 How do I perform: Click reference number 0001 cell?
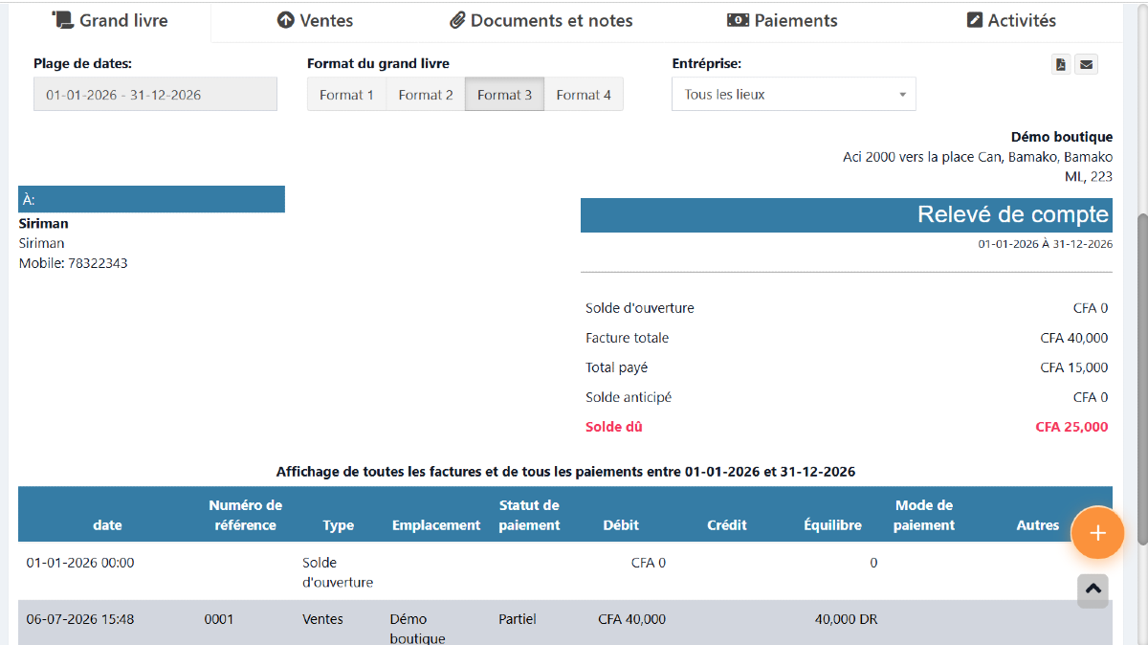point(219,619)
